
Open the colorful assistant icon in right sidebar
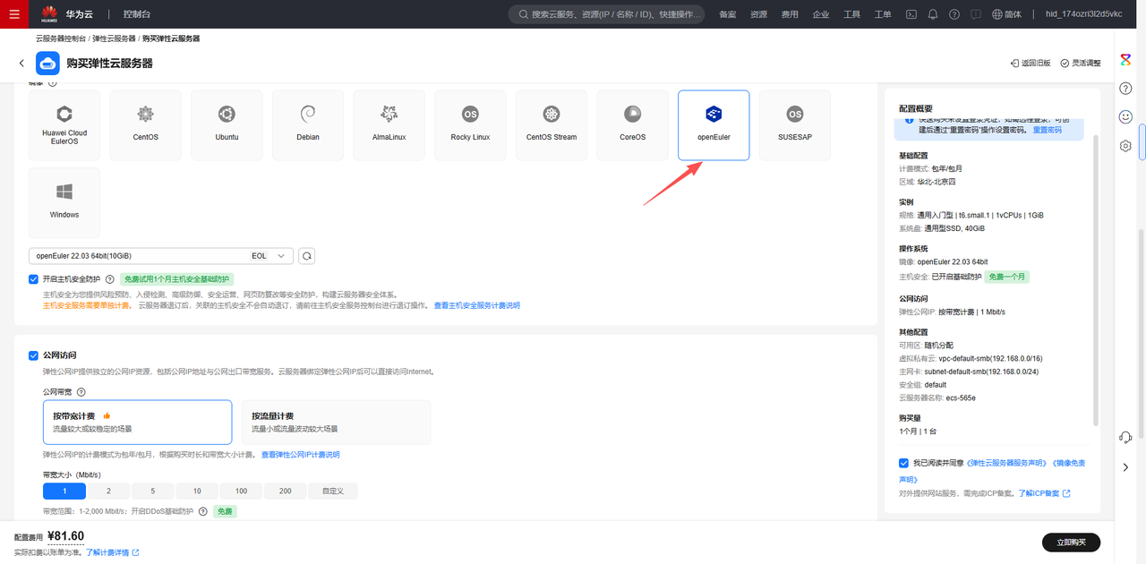[1126, 59]
